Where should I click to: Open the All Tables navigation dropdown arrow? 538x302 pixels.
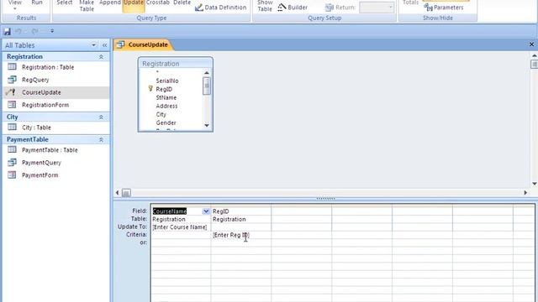coord(93,45)
